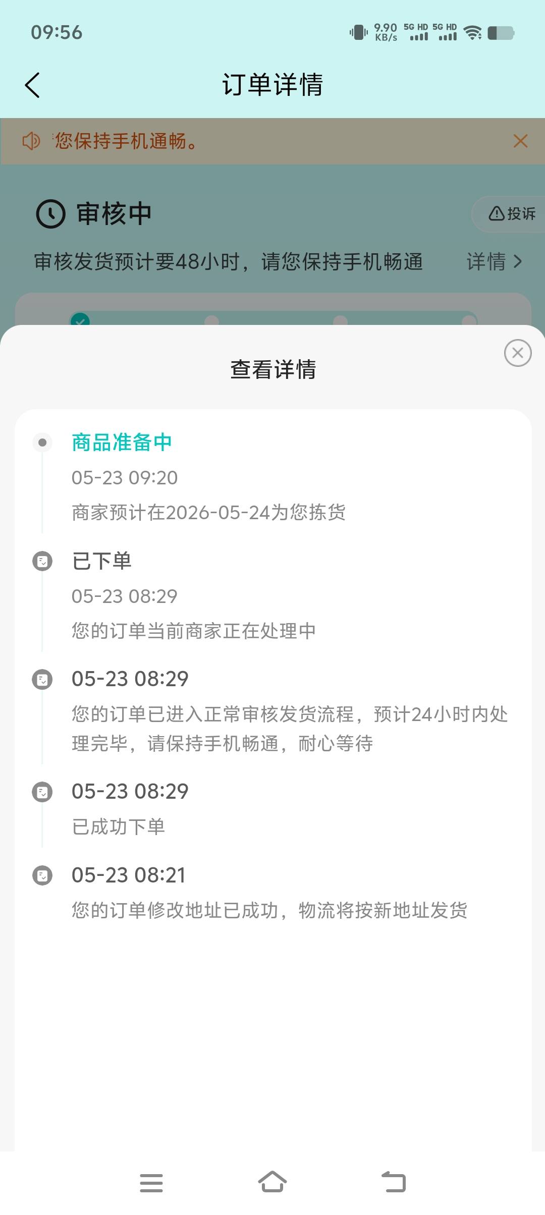
Task: Tap the speaker announcement icon
Action: [31, 141]
